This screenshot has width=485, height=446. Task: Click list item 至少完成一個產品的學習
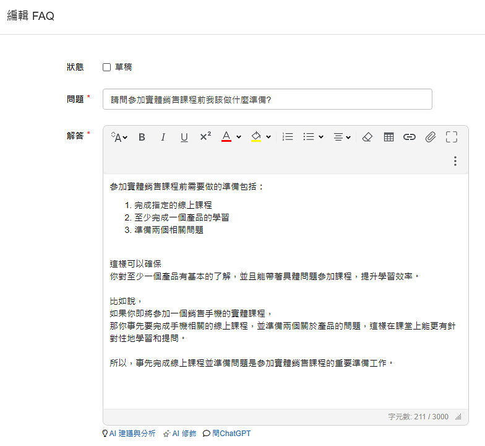coord(182,217)
